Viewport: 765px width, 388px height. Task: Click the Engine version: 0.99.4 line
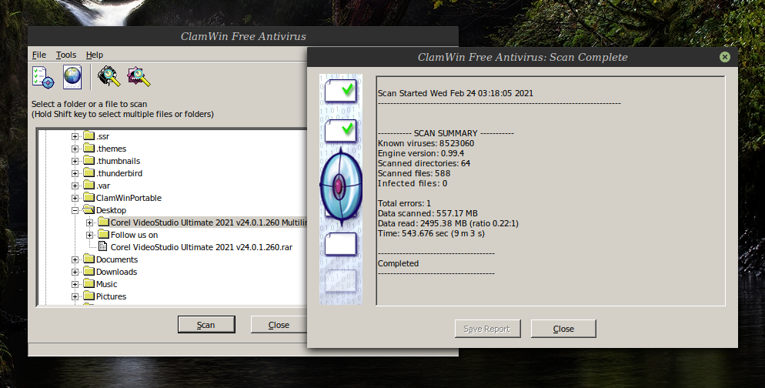(421, 153)
